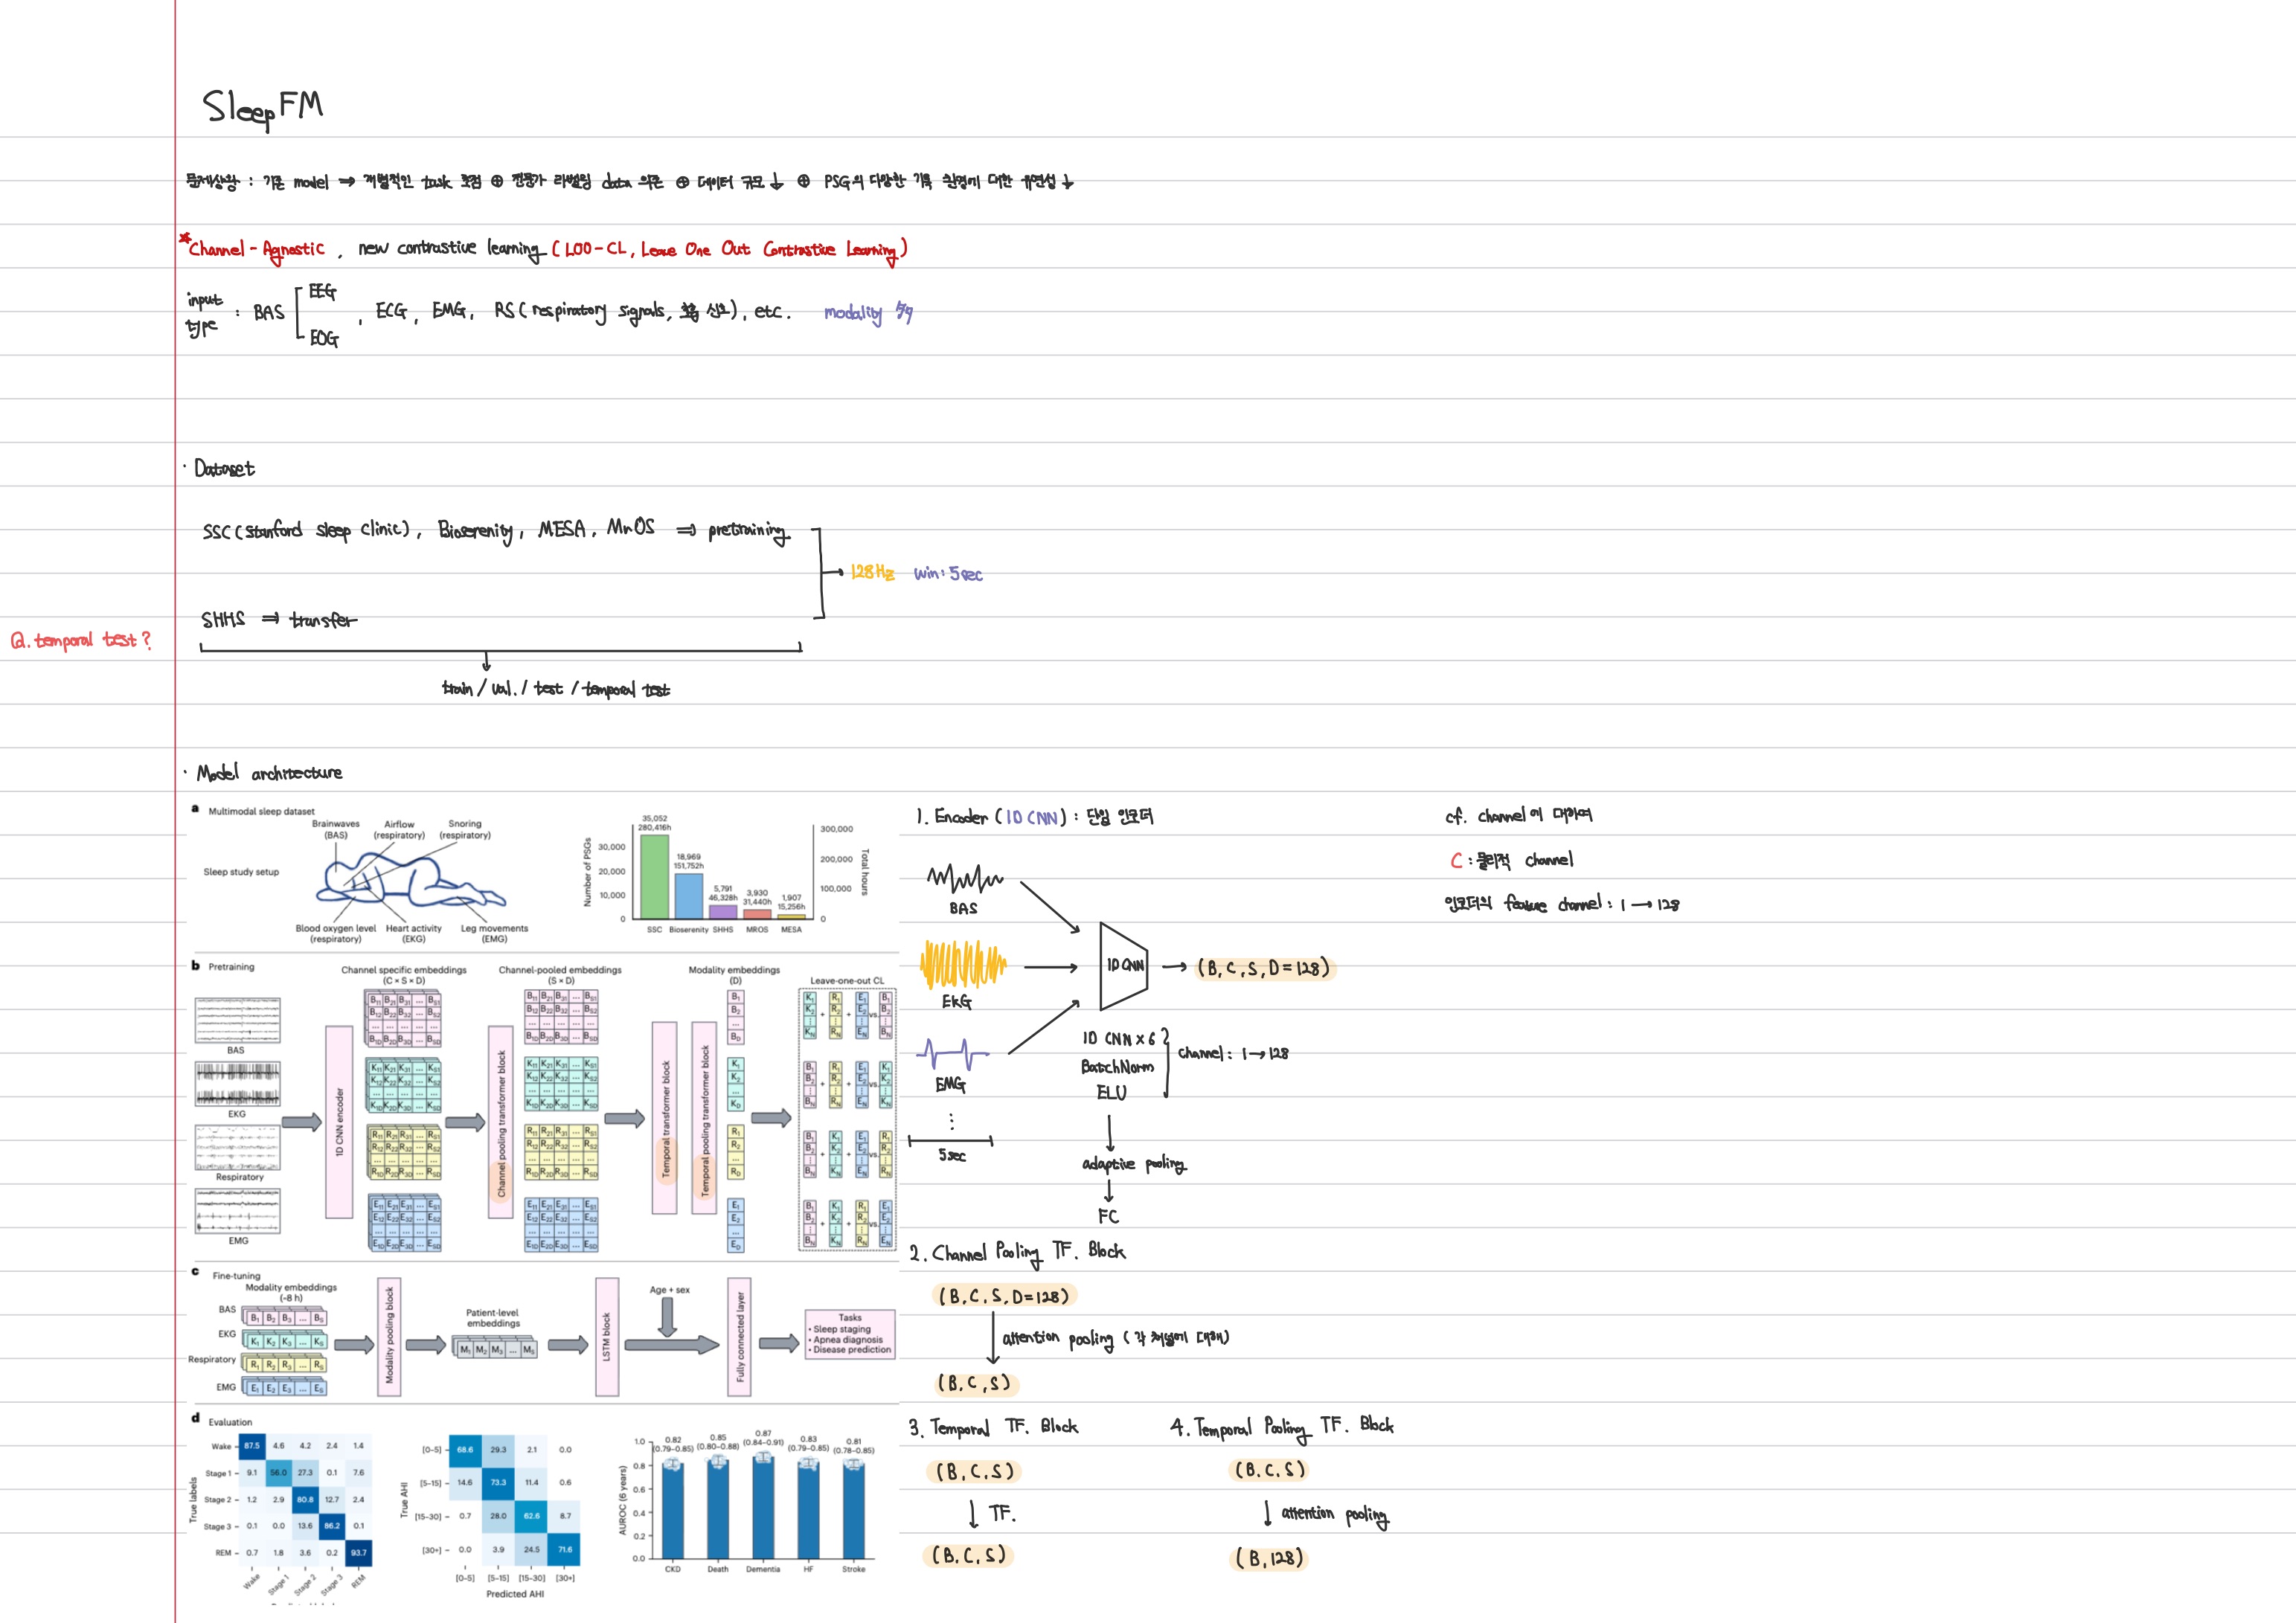The image size is (2296, 1623).
Task: Click the purple 'win: 5sec' annotation
Action: tap(948, 574)
